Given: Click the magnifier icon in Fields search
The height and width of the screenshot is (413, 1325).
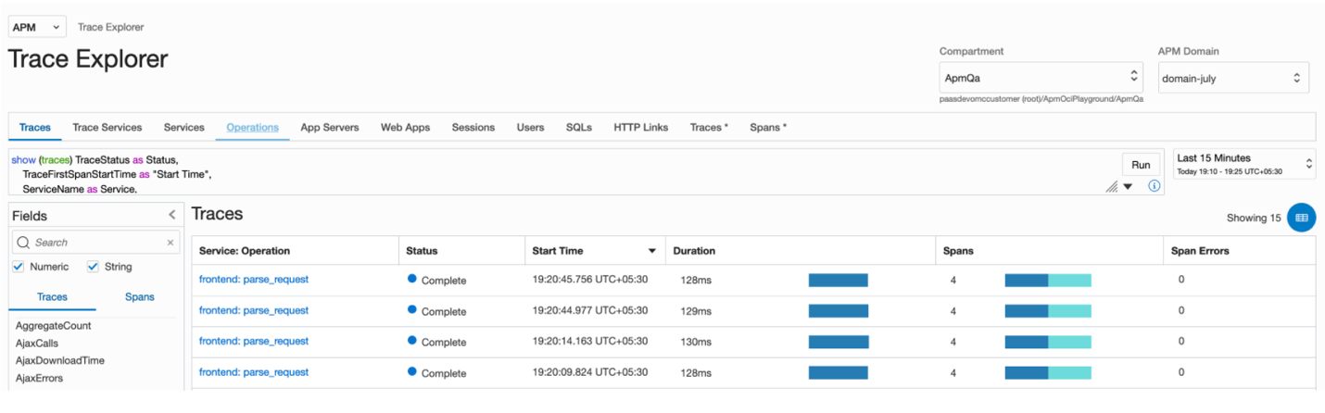Looking at the screenshot, I should [23, 243].
